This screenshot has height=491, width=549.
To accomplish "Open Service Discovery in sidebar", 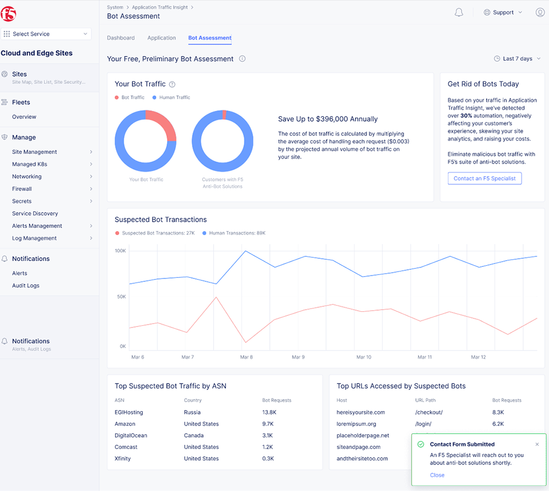I will (35, 214).
